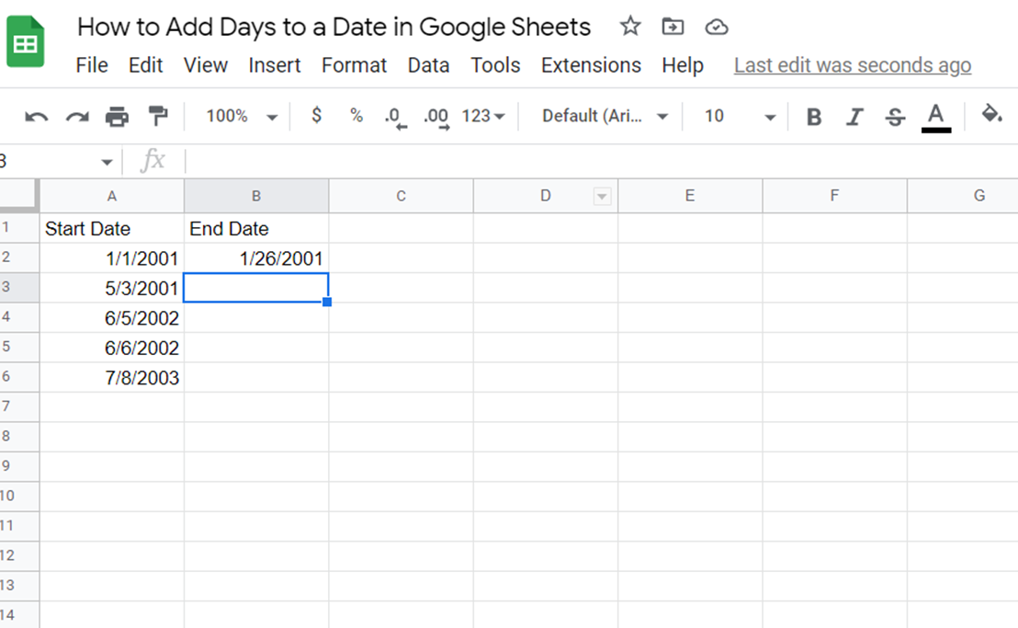Expand the Name box dropdown arrow
Viewport: 1018px width, 628px height.
107,162
